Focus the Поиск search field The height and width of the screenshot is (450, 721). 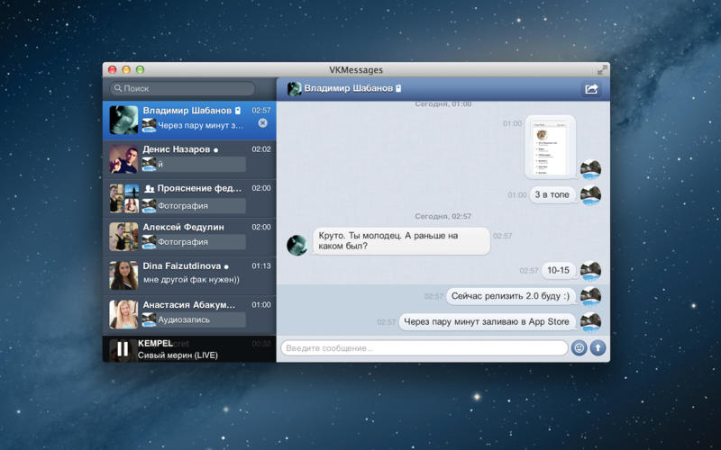point(182,88)
